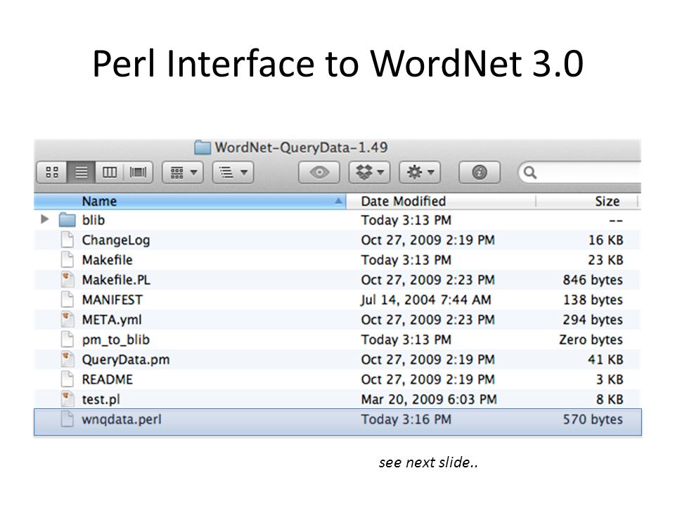
Task: Open Quick Look eye button
Action: click(x=319, y=173)
